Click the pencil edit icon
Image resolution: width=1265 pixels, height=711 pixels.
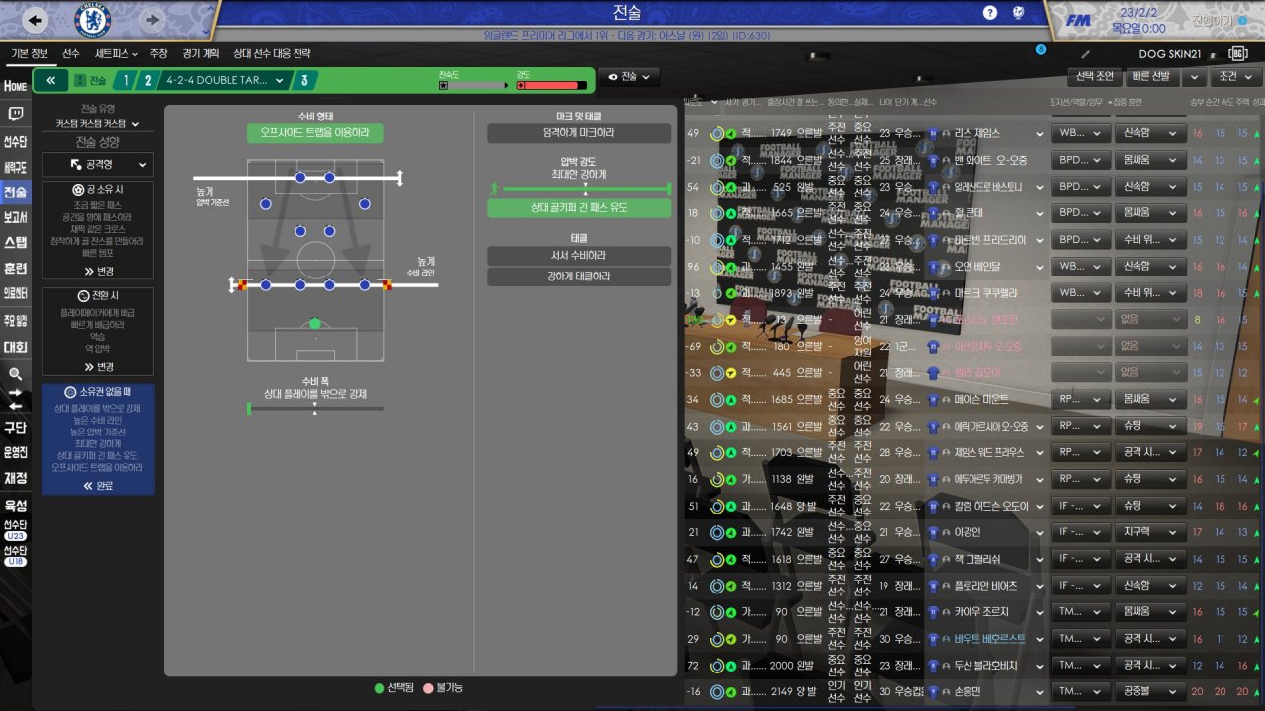(x=1086, y=54)
